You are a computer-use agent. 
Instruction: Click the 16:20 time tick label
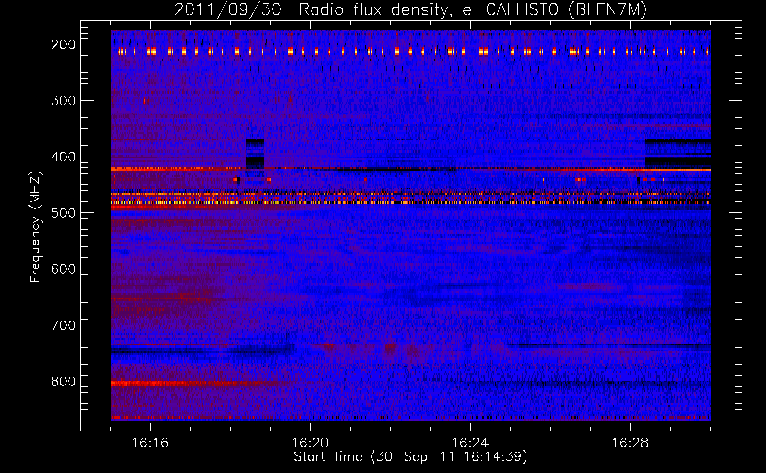pyautogui.click(x=310, y=443)
